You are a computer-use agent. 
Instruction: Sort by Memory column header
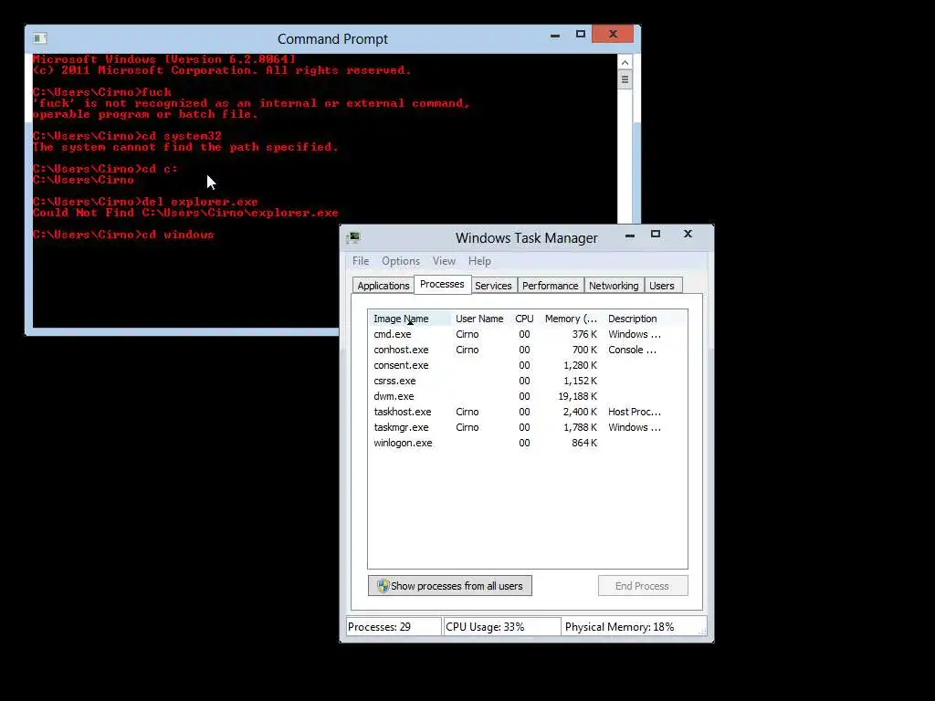pyautogui.click(x=571, y=319)
